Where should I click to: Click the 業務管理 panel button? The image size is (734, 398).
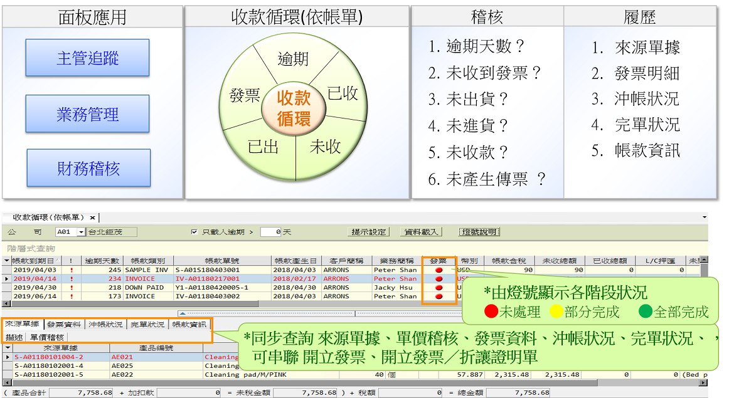click(88, 114)
